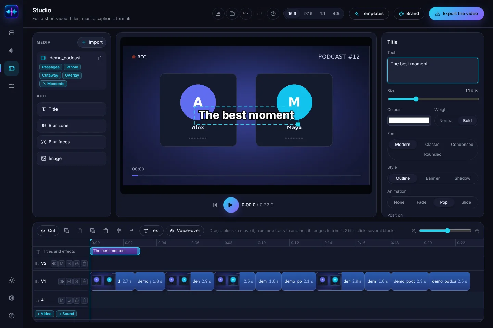Open the title colour swatch
Viewport: 493px width, 328px height.
pos(409,120)
